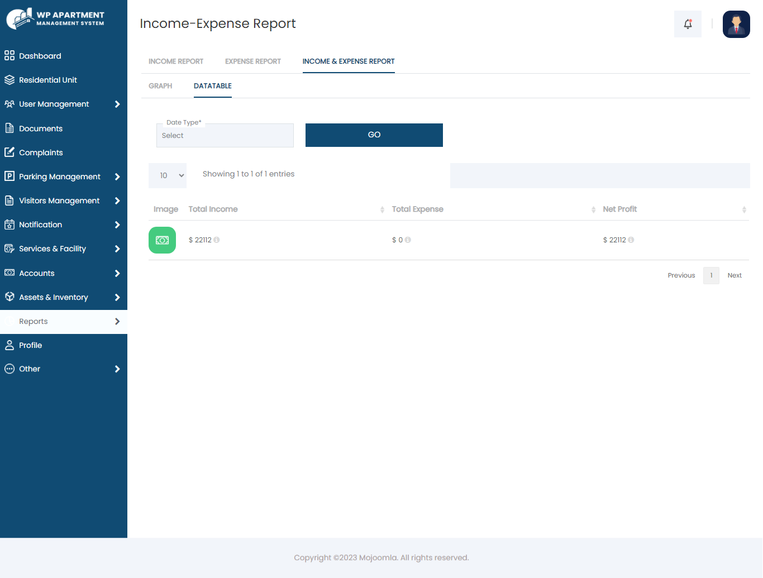Viewport: 763px width, 578px height.
Task: Click the Other ellipsis circle icon
Action: point(9,369)
